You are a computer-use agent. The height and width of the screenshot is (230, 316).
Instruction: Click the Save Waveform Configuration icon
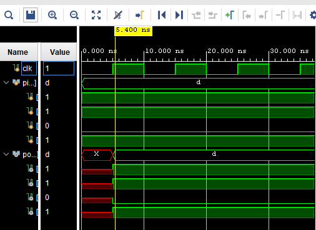click(31, 15)
